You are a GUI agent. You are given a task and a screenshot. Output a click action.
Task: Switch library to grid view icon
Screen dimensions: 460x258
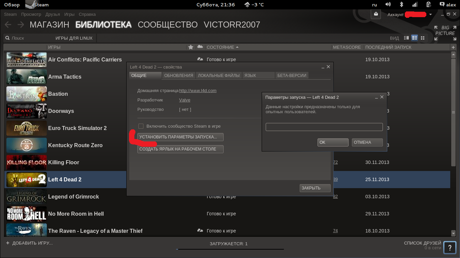pos(423,38)
